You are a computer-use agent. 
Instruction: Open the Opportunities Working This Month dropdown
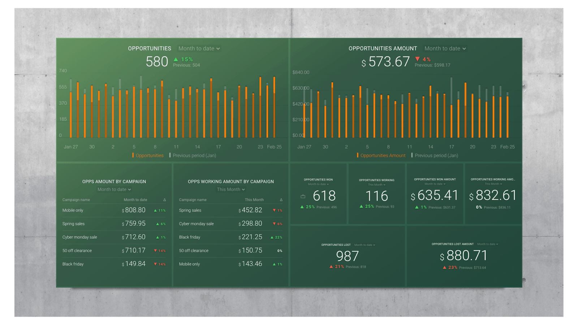(x=376, y=185)
